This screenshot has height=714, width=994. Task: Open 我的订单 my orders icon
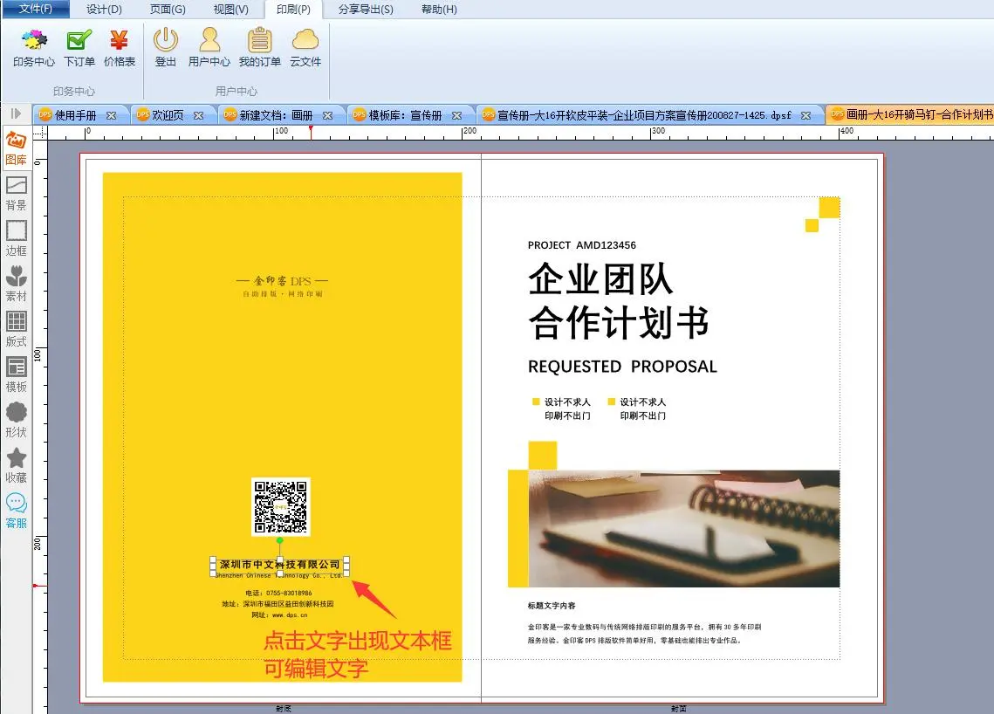click(259, 47)
